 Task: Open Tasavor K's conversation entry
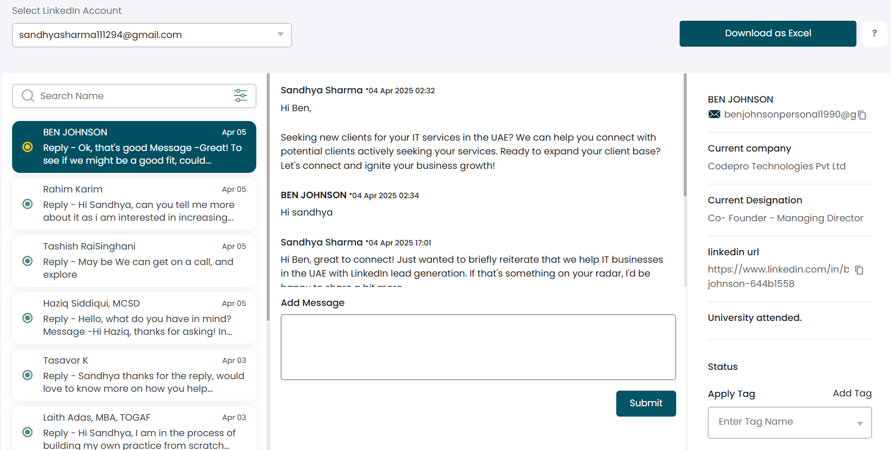134,375
